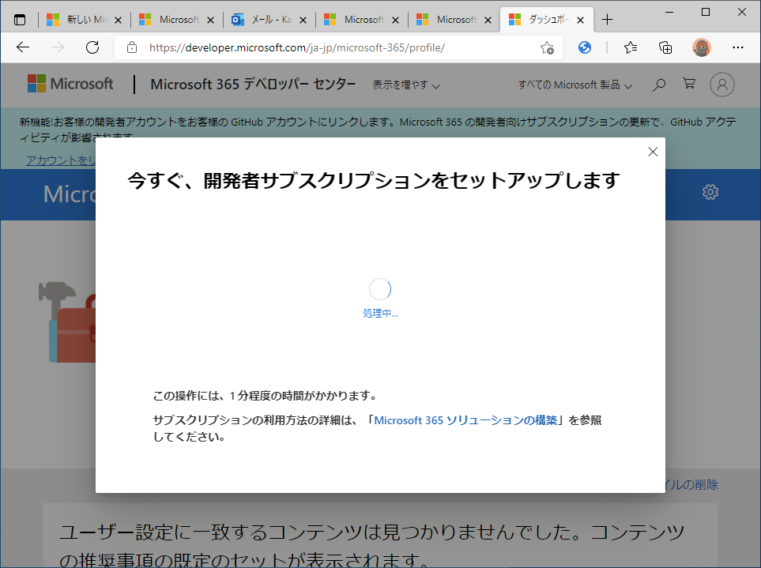Image resolution: width=761 pixels, height=568 pixels.
Task: Open the Collections icon
Action: tap(665, 47)
